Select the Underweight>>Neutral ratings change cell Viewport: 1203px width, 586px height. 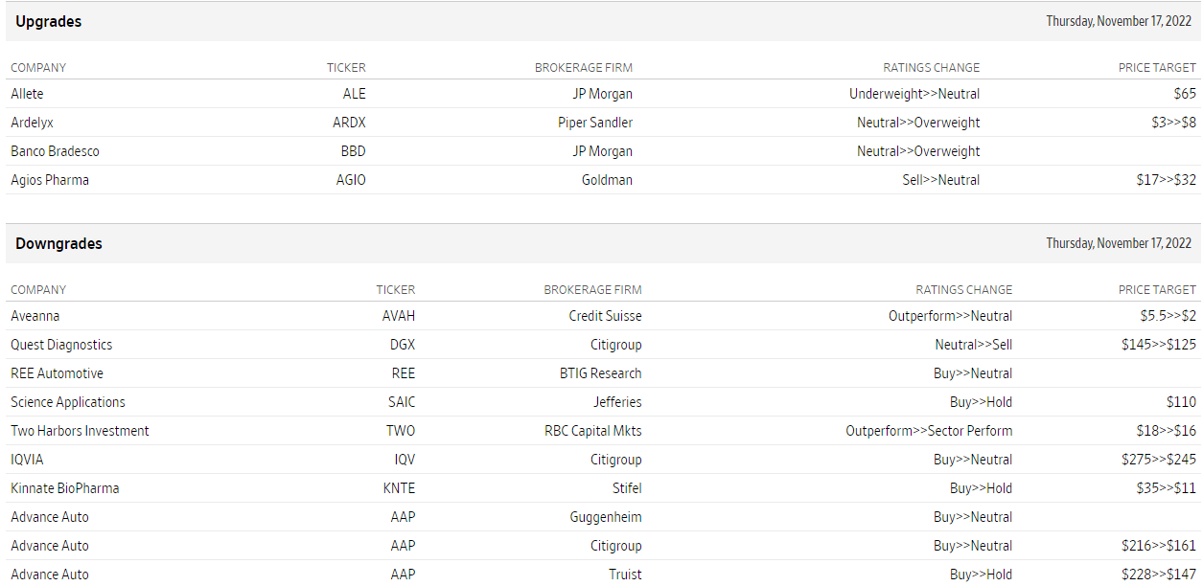(914, 94)
